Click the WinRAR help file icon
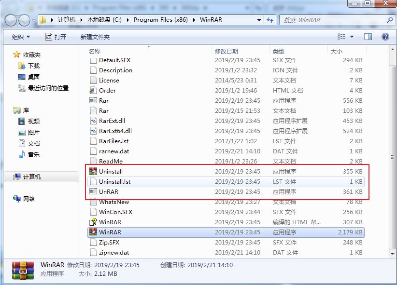397x285 pixels. [93, 222]
